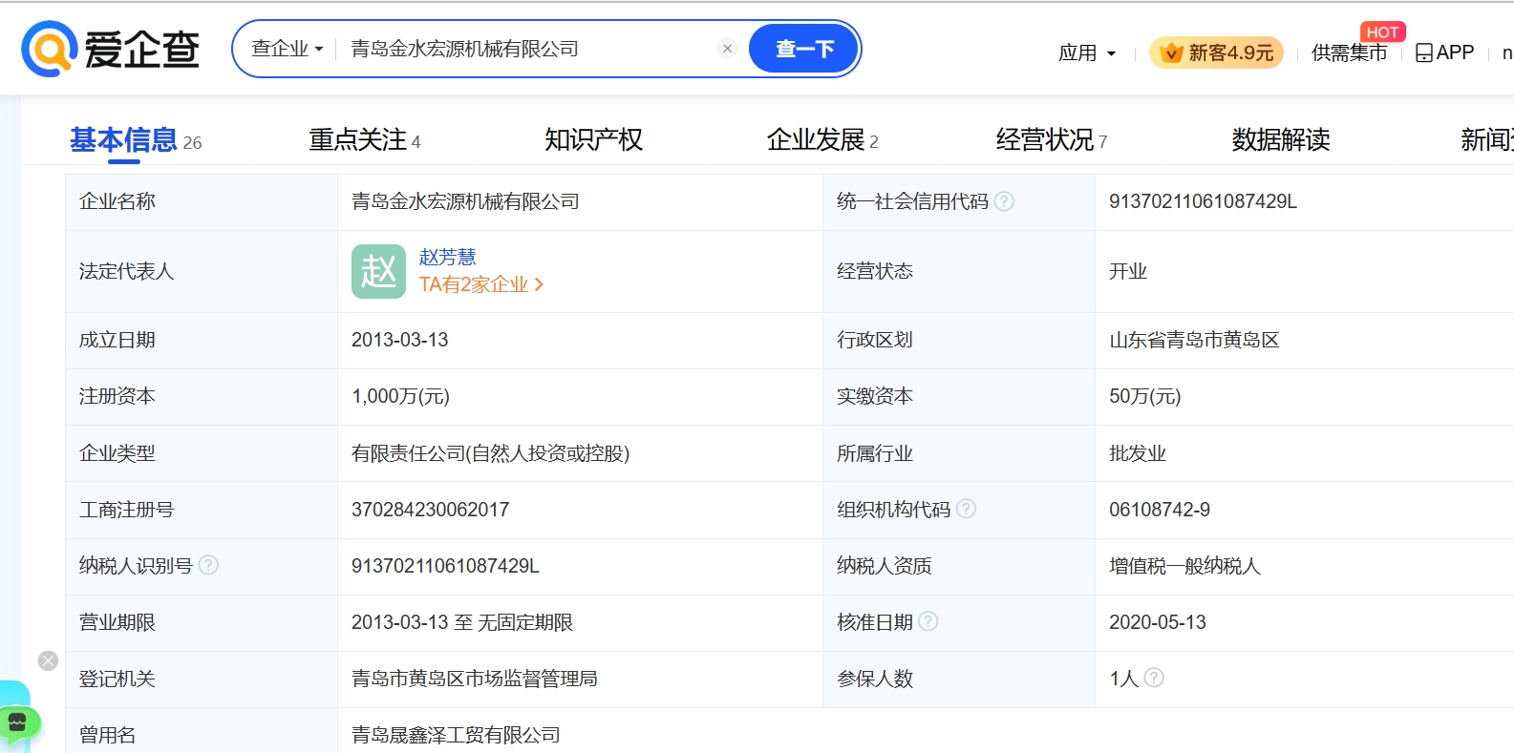This screenshot has height=753, width=1514.
Task: Select company name 青岛金水宏源机械有限公司 in the table
Action: (x=465, y=201)
